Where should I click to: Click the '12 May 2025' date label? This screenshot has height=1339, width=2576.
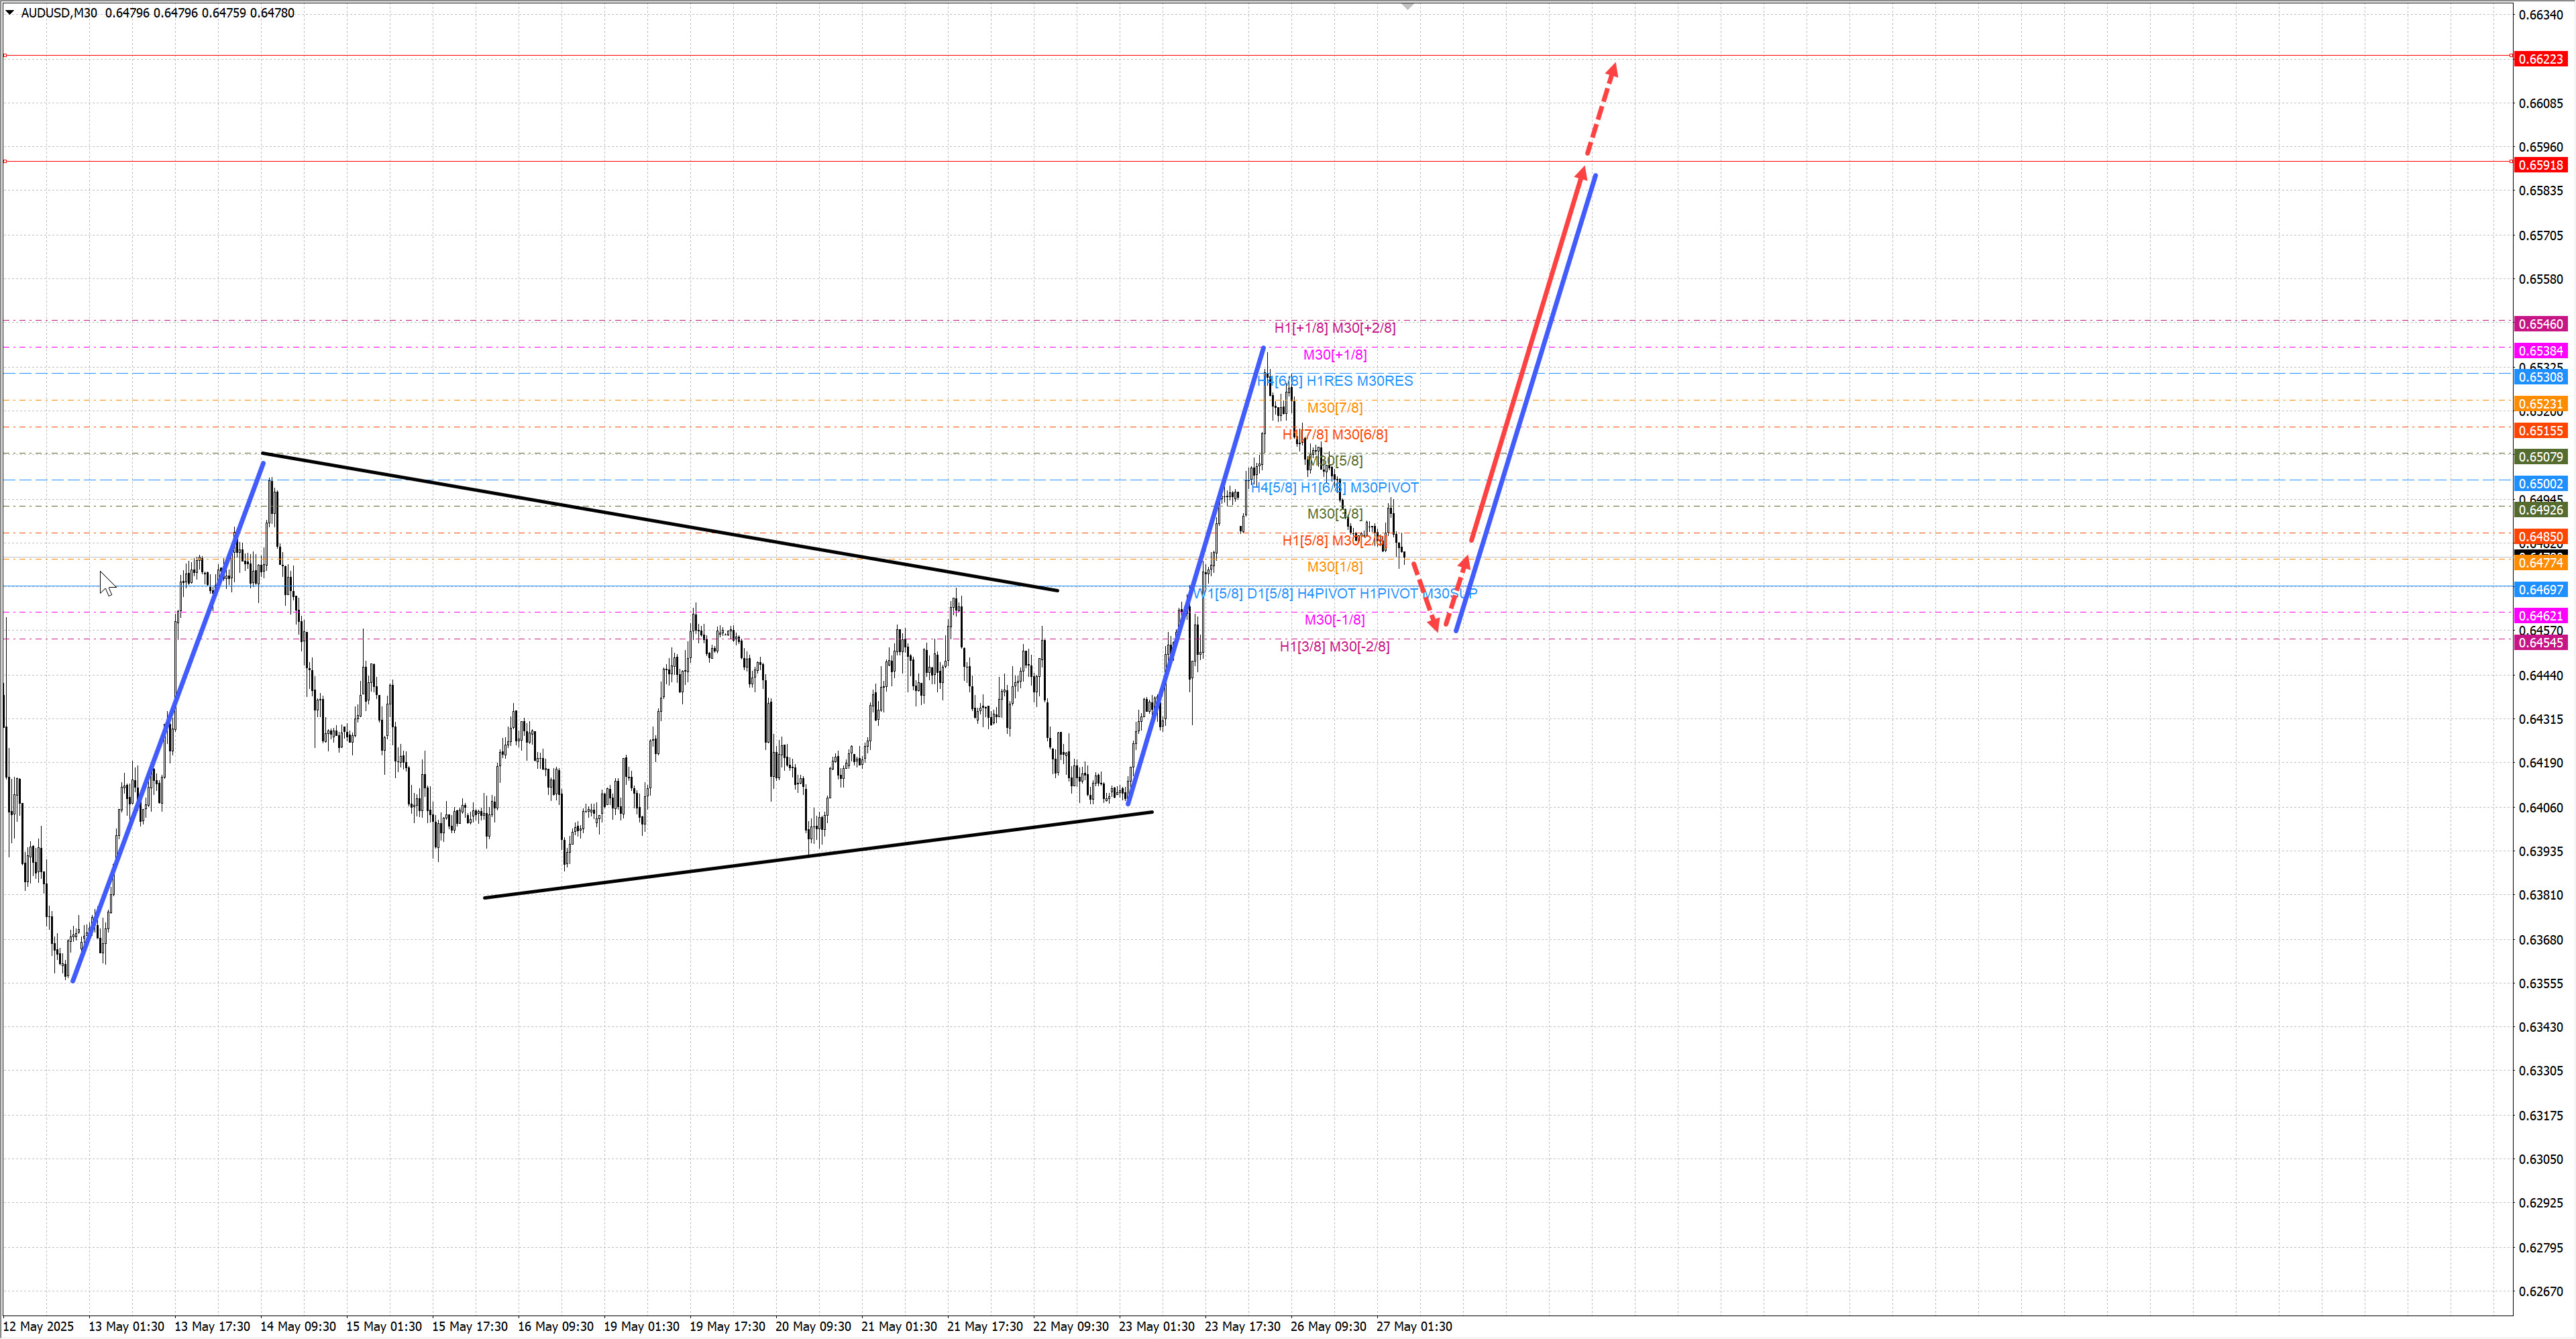(38, 1326)
